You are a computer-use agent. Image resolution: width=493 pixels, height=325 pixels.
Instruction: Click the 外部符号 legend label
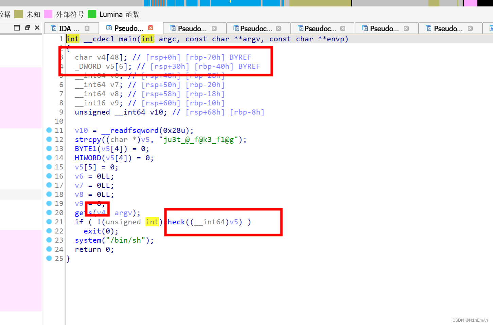pos(70,15)
